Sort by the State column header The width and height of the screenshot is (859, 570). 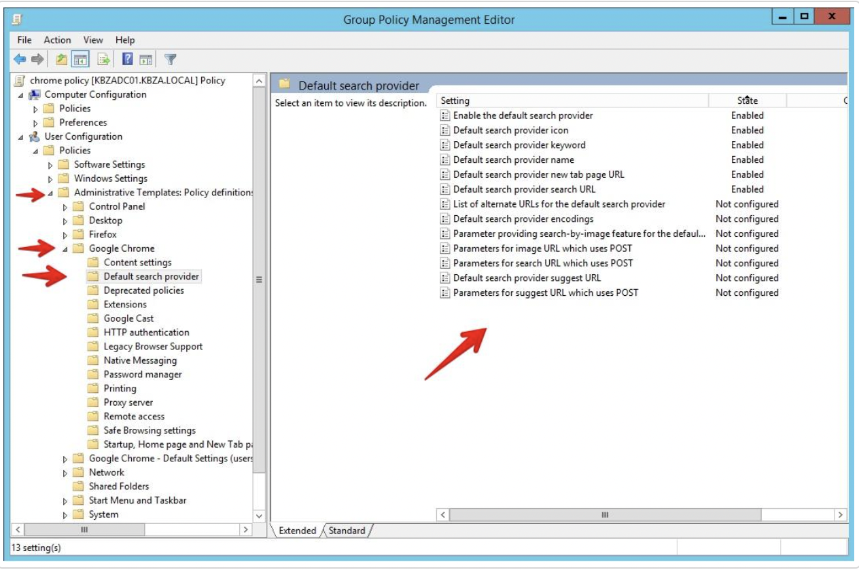[x=748, y=100]
